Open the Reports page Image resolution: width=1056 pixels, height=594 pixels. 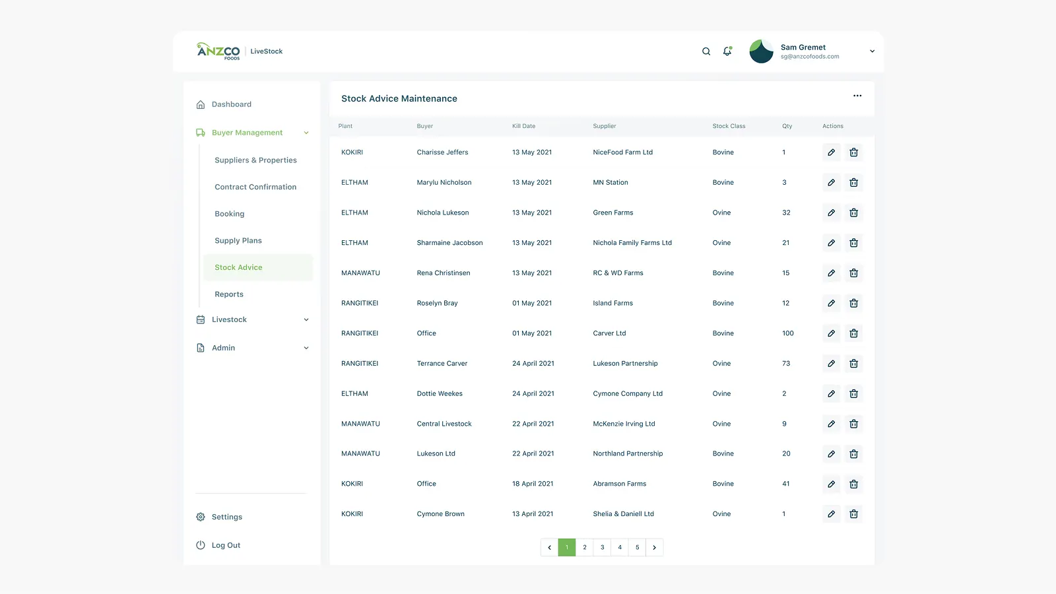(229, 294)
